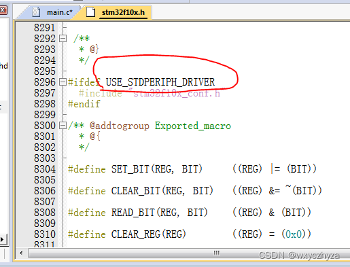The image size is (350, 267).
Task: Collapse the #ifdef block at line 8296
Action: (63, 82)
